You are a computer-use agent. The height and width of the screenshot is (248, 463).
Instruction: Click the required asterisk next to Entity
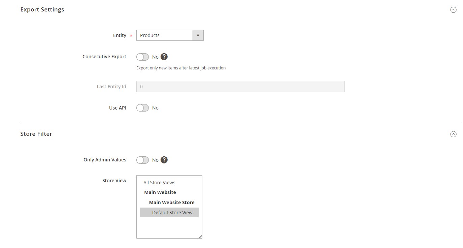point(131,35)
